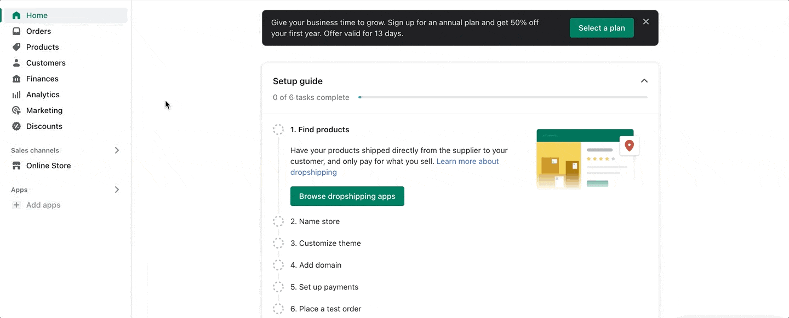The image size is (789, 318).
Task: Click the Add apps plus icon
Action: click(17, 205)
